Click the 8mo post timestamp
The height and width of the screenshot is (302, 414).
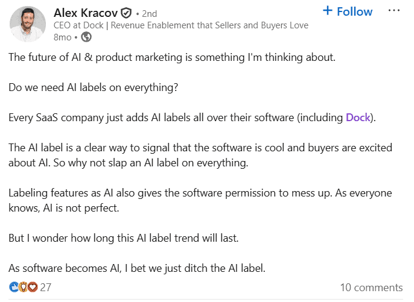click(62, 37)
